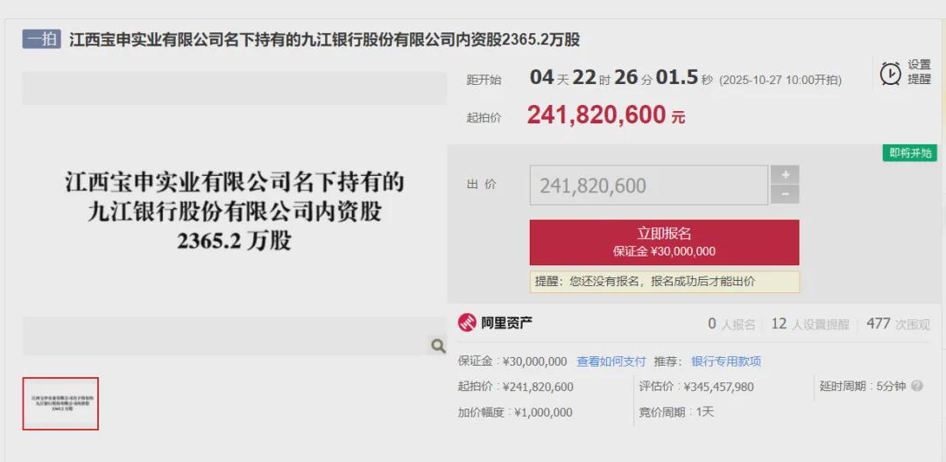Image resolution: width=946 pixels, height=462 pixels.
Task: Click the auction title heading text
Action: pyautogui.click(x=324, y=40)
